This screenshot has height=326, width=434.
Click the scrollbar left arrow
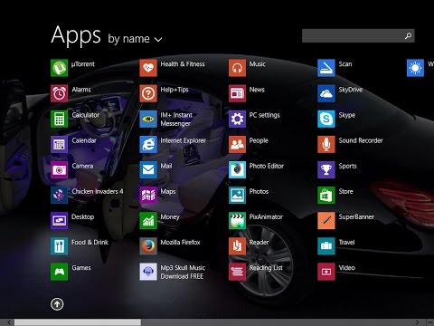point(9,322)
